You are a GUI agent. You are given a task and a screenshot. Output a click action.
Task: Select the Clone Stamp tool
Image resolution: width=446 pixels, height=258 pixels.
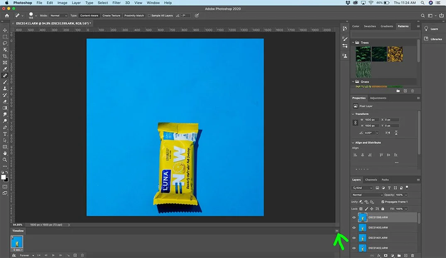coord(5,88)
